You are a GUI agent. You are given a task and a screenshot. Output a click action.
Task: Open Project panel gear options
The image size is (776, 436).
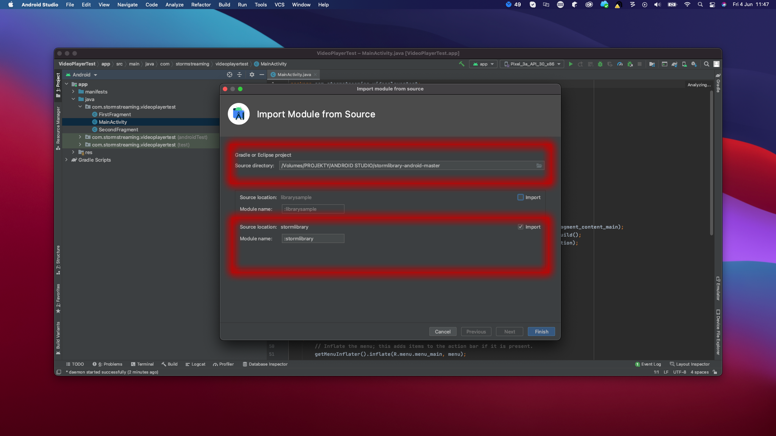click(x=252, y=75)
